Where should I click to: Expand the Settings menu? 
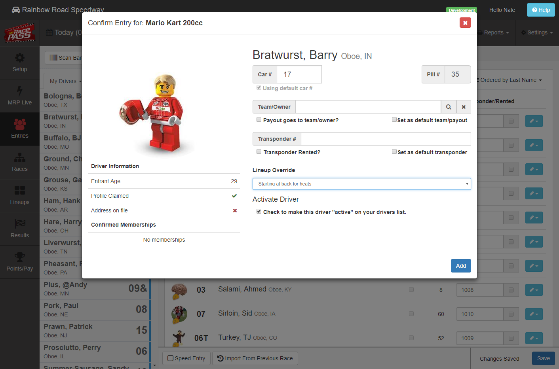(x=537, y=32)
